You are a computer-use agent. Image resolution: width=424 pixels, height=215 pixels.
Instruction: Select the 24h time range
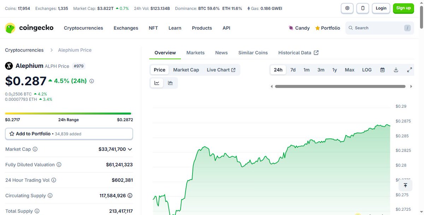(x=278, y=70)
